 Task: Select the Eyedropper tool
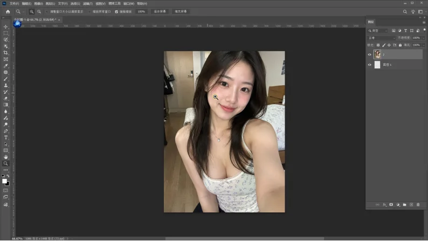point(6,66)
